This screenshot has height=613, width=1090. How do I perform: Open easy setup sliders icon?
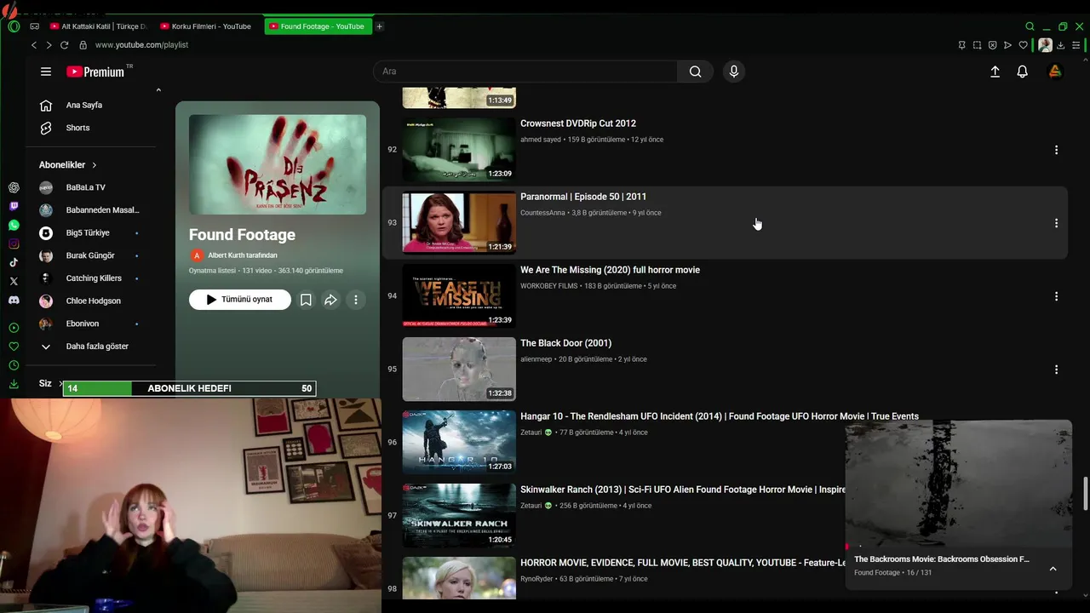(1077, 45)
